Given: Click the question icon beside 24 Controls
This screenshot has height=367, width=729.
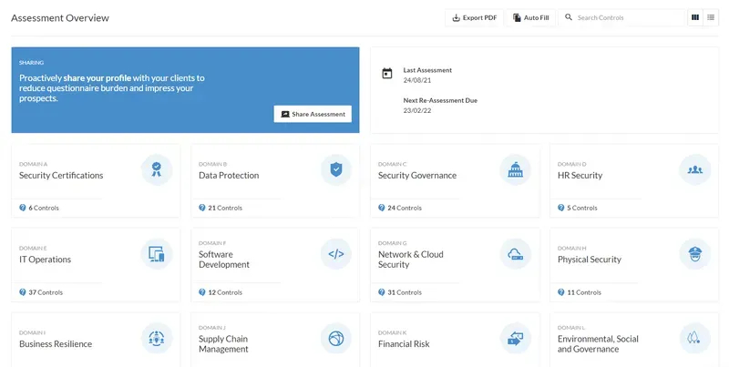Looking at the screenshot, I should tap(381, 208).
